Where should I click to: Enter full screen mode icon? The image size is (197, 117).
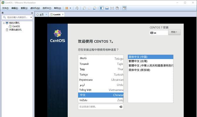(112, 8)
